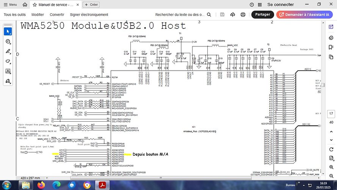
Task: Click the zoom out magnifier
Action: click(331, 176)
